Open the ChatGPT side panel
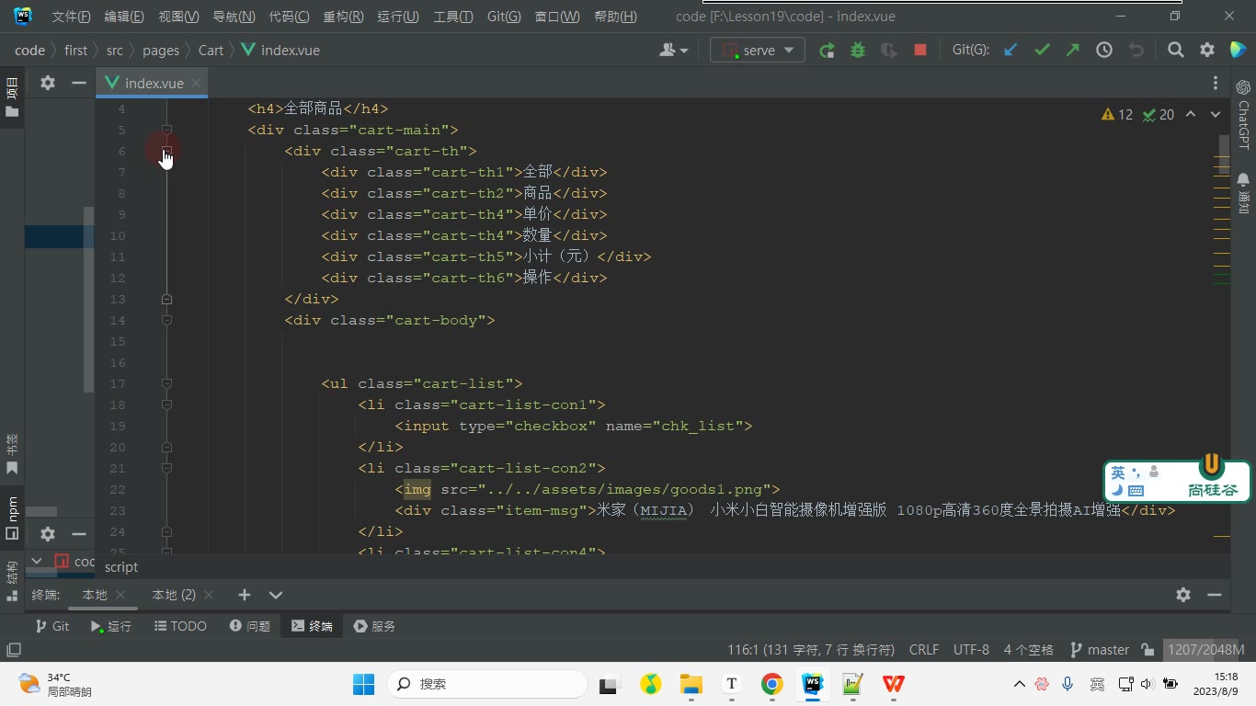The height and width of the screenshot is (706, 1256). (1243, 114)
